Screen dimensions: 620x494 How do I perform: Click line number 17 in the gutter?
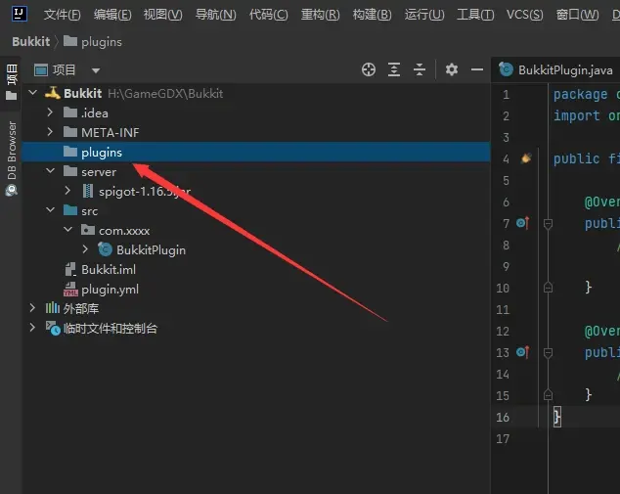coord(503,438)
